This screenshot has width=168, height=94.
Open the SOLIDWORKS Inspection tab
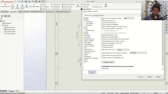click(63, 11)
